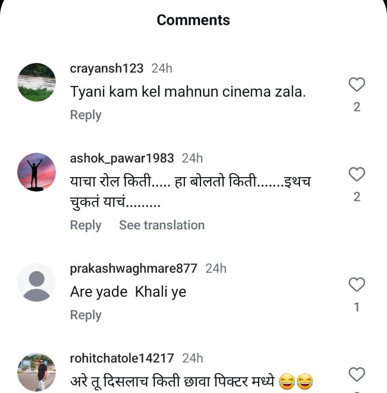Screen dimensions: 387x393
Task: Open the crayansh123 username link
Action: point(107,69)
